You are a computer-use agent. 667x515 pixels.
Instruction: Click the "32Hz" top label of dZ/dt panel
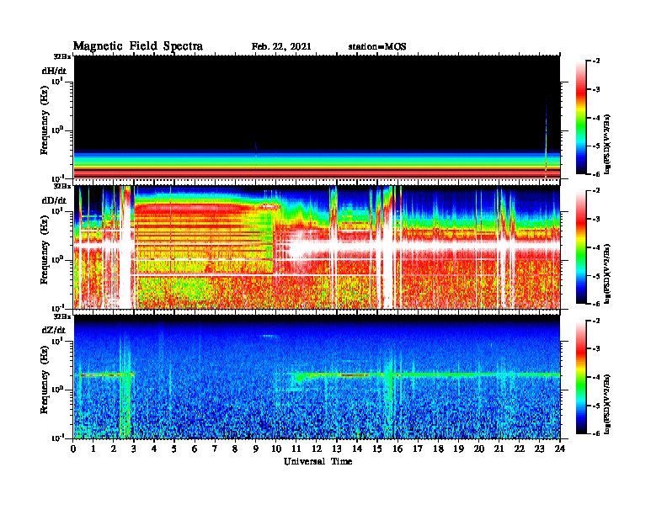click(62, 316)
